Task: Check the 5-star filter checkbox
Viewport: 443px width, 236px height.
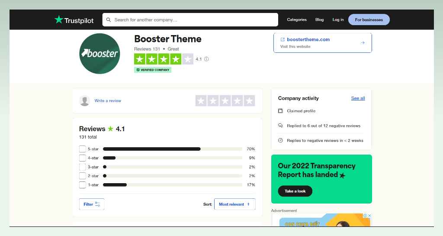Action: point(83,149)
